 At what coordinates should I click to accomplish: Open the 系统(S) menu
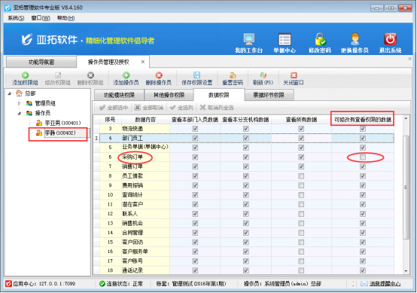[x=16, y=18]
